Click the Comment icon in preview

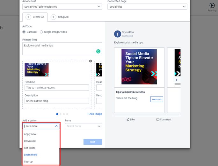pos(158,119)
